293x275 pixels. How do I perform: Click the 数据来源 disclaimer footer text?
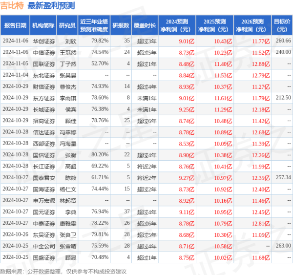[x=63, y=272]
